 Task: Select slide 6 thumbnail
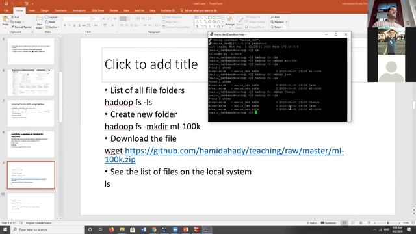[31, 83]
